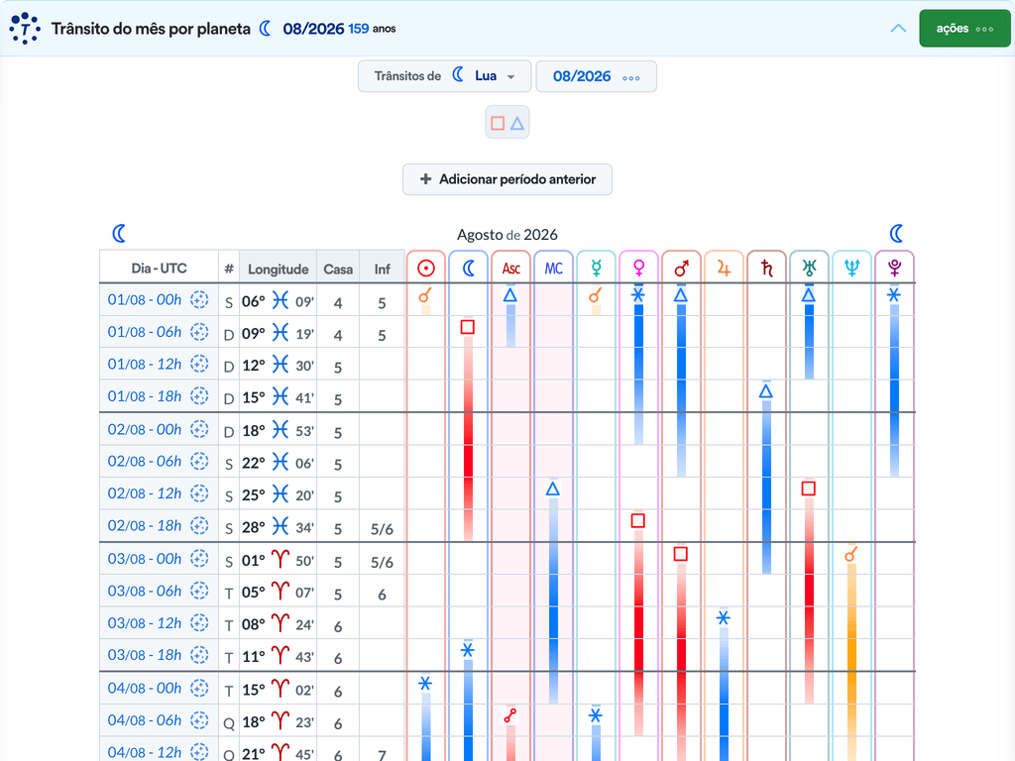Click the 08/2026 date in title bar
Image resolution: width=1015 pixels, height=761 pixels.
[x=313, y=29]
